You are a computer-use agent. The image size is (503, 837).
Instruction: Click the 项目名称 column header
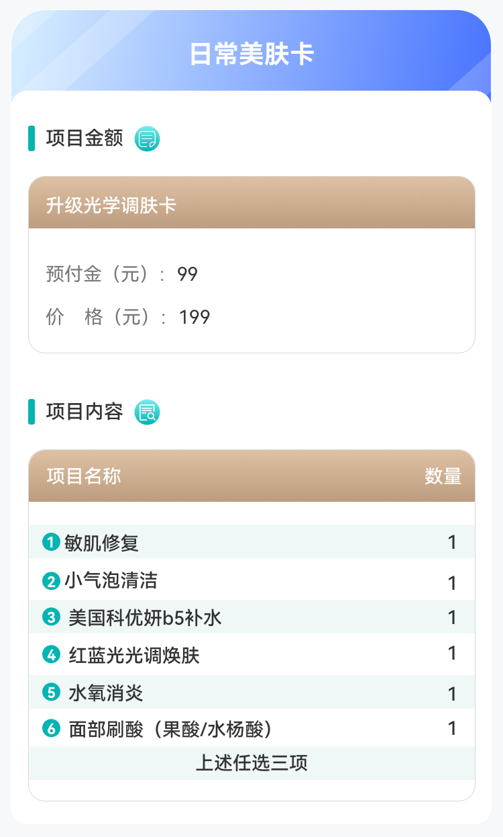pos(84,476)
